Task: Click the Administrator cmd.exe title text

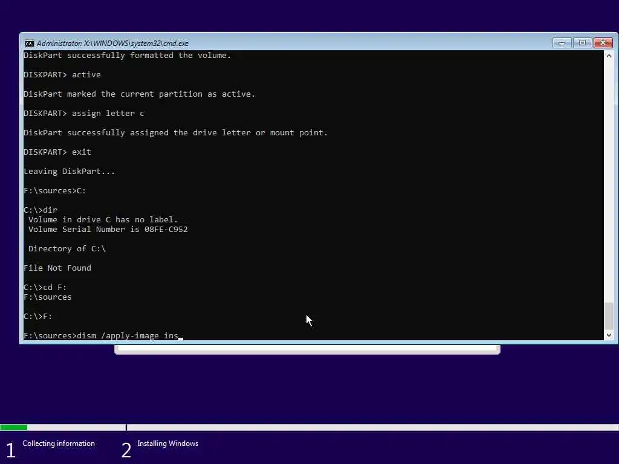Action: tap(112, 43)
